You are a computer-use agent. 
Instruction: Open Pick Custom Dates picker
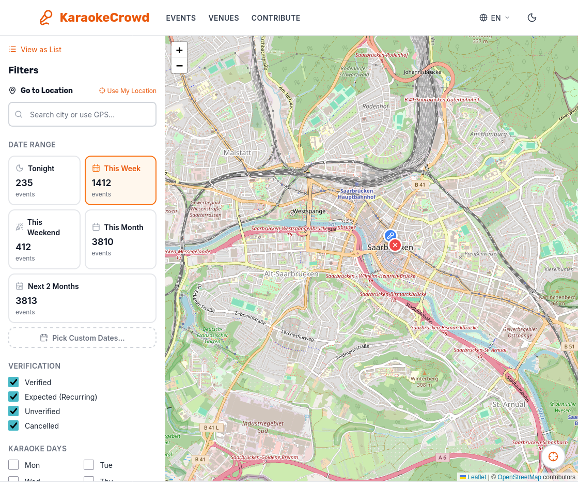click(x=82, y=338)
